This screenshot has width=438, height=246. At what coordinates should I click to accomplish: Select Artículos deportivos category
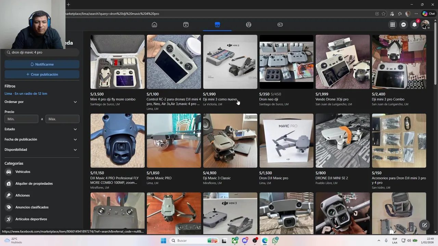click(x=42, y=219)
